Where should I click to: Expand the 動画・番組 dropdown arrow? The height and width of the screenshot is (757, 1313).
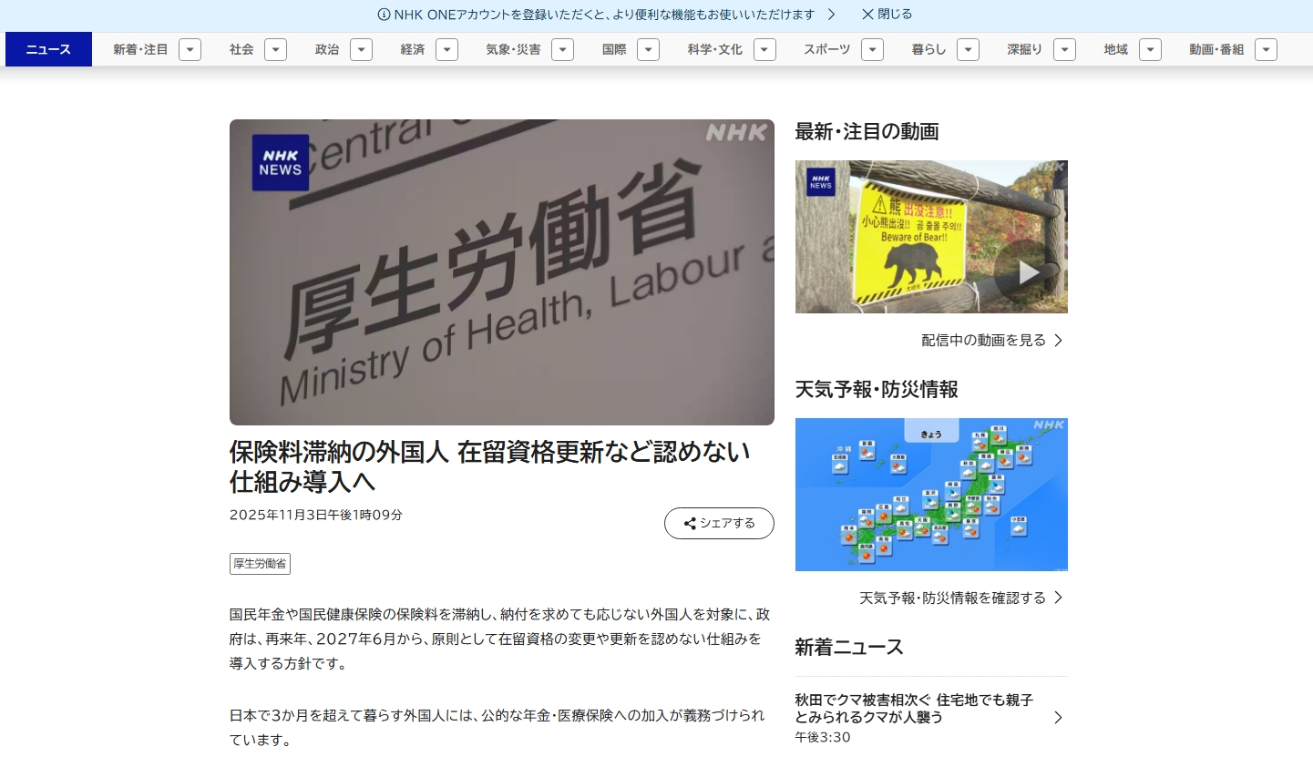1266,50
